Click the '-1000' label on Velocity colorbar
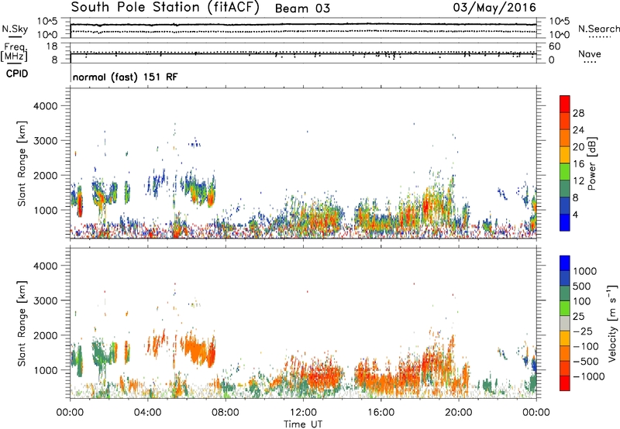Screen dimensions: 620x429 pyautogui.click(x=588, y=376)
